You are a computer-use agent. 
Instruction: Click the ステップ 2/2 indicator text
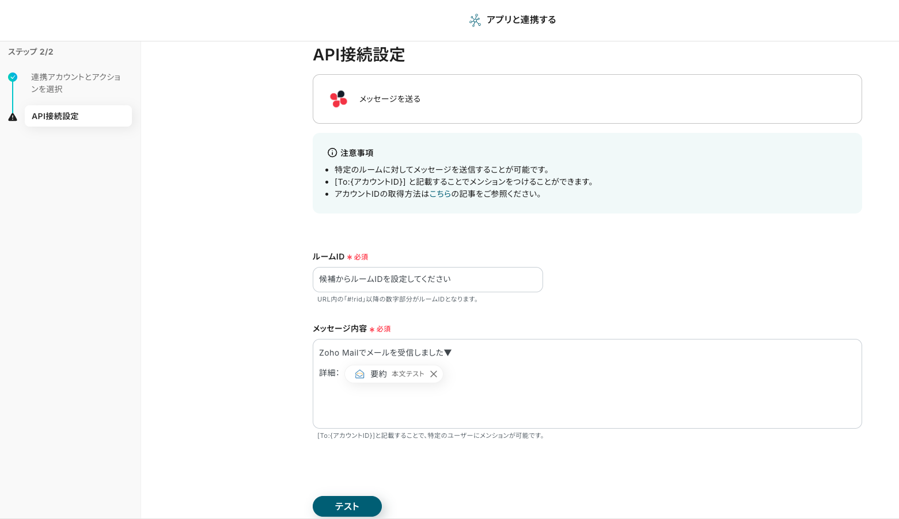[31, 52]
